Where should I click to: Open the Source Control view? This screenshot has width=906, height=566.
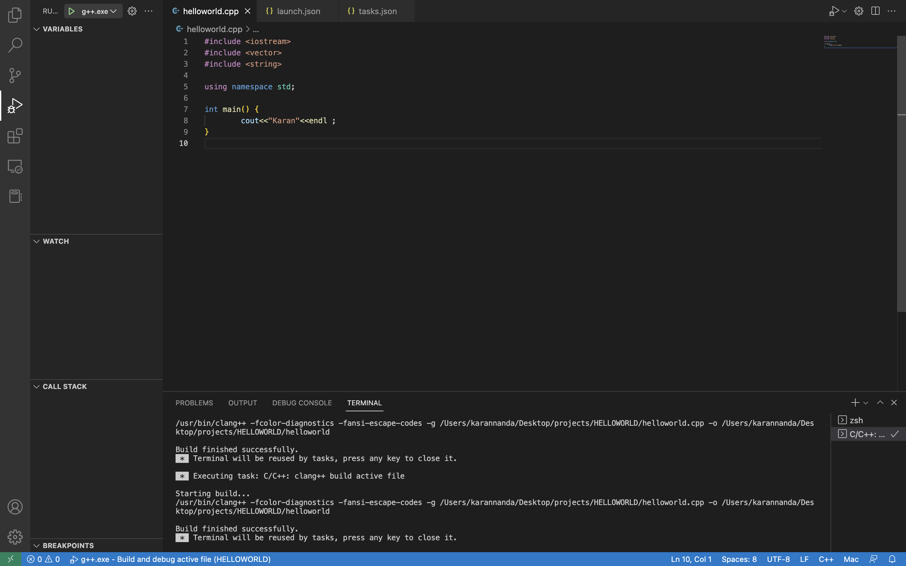click(x=15, y=75)
